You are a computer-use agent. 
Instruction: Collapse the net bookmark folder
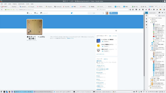[151, 23]
